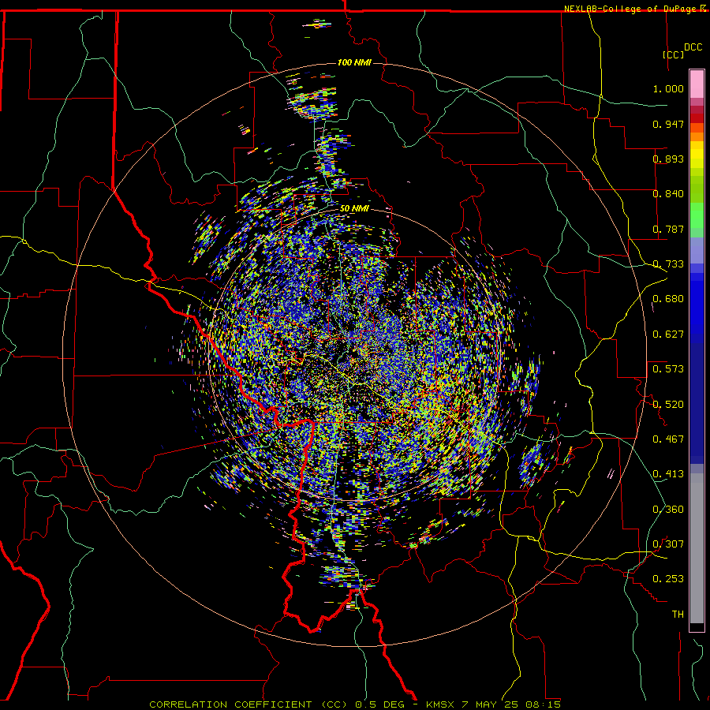Pick the bright green band of the color bar

pos(697,215)
